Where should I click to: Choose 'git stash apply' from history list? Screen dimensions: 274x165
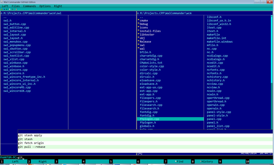145,135
